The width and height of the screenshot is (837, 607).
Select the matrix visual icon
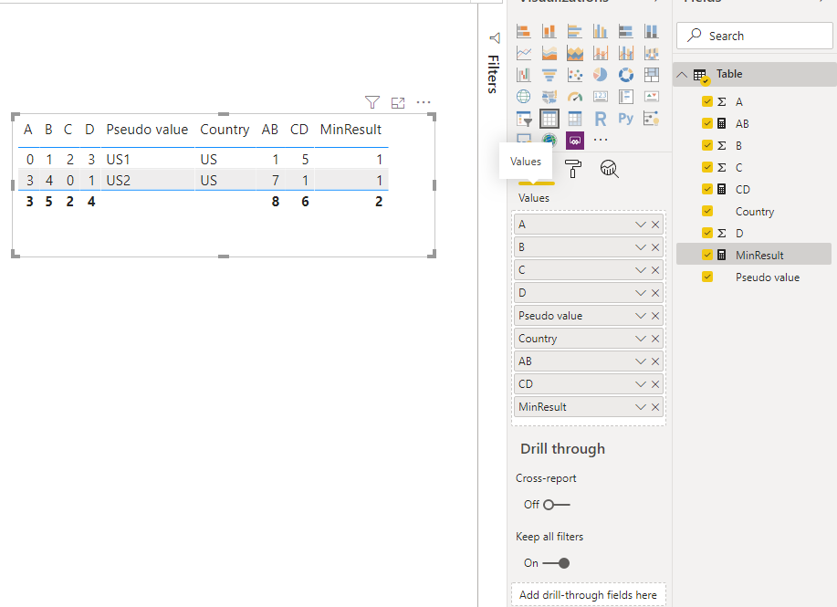pos(575,119)
